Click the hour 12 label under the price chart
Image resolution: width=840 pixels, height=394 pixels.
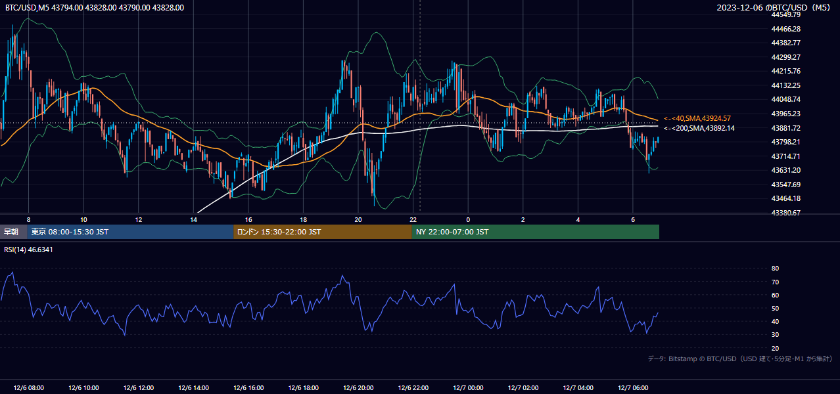point(138,219)
